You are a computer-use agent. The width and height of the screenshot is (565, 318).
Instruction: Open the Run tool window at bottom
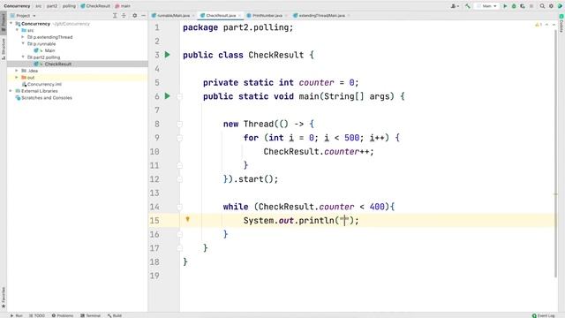(16, 315)
